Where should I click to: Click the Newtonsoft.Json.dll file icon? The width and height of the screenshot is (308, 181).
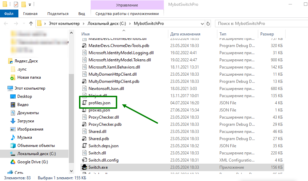(84, 89)
